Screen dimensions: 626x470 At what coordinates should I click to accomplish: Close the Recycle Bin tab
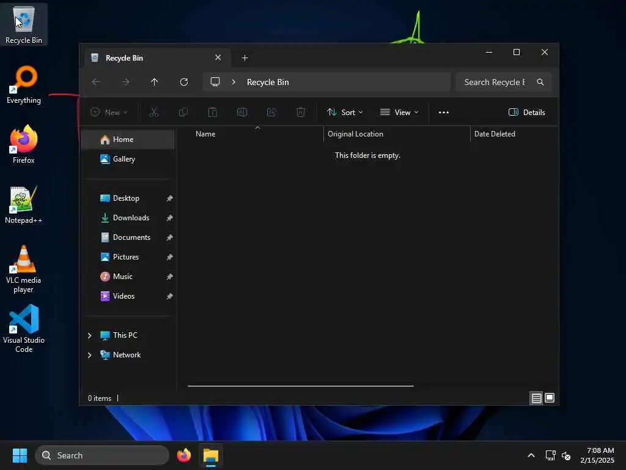[218, 58]
